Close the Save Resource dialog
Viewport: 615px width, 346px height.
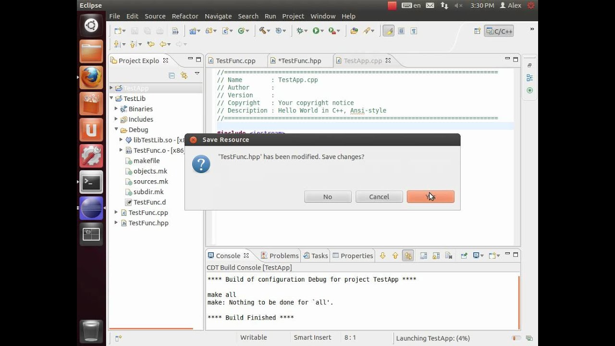[x=193, y=140]
